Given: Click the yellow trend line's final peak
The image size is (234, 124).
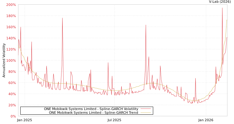Looking at the screenshot, I should coord(227,20).
